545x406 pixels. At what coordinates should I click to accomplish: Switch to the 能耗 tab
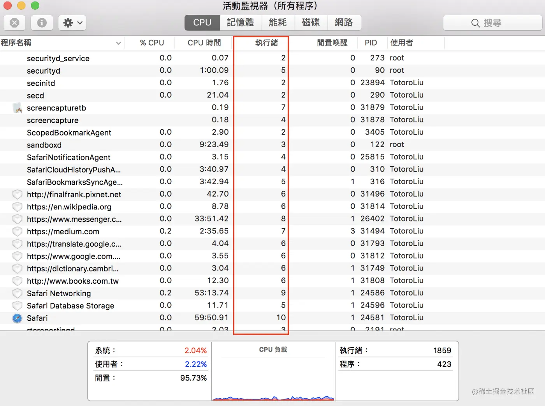click(278, 23)
